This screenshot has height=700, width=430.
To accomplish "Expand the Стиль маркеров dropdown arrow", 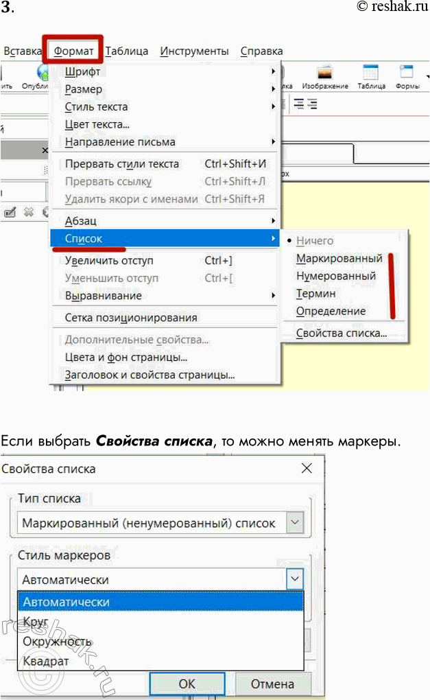I will click(x=294, y=579).
